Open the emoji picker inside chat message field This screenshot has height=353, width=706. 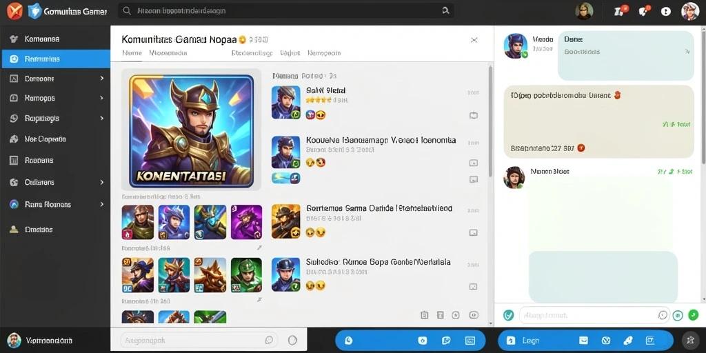point(663,315)
